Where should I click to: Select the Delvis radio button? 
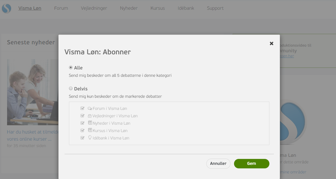71,88
